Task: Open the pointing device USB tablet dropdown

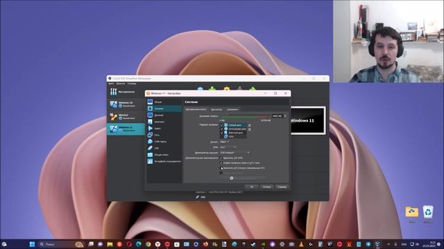Action: 235,152
